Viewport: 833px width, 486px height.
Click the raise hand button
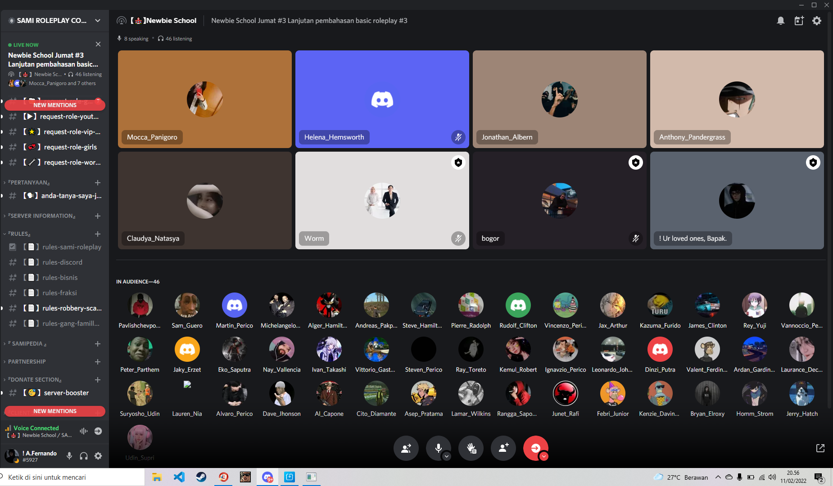click(471, 448)
